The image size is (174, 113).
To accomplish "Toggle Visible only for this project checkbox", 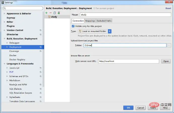I will (x=73, y=26).
